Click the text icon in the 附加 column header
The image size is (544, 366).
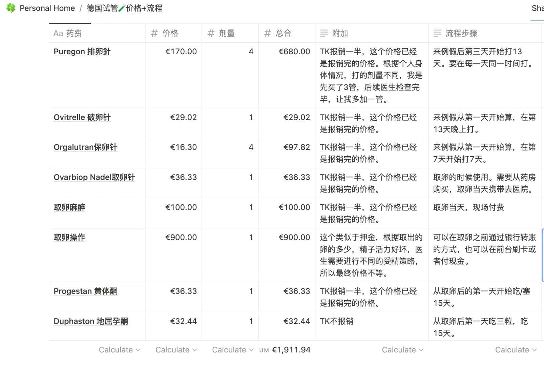(325, 33)
